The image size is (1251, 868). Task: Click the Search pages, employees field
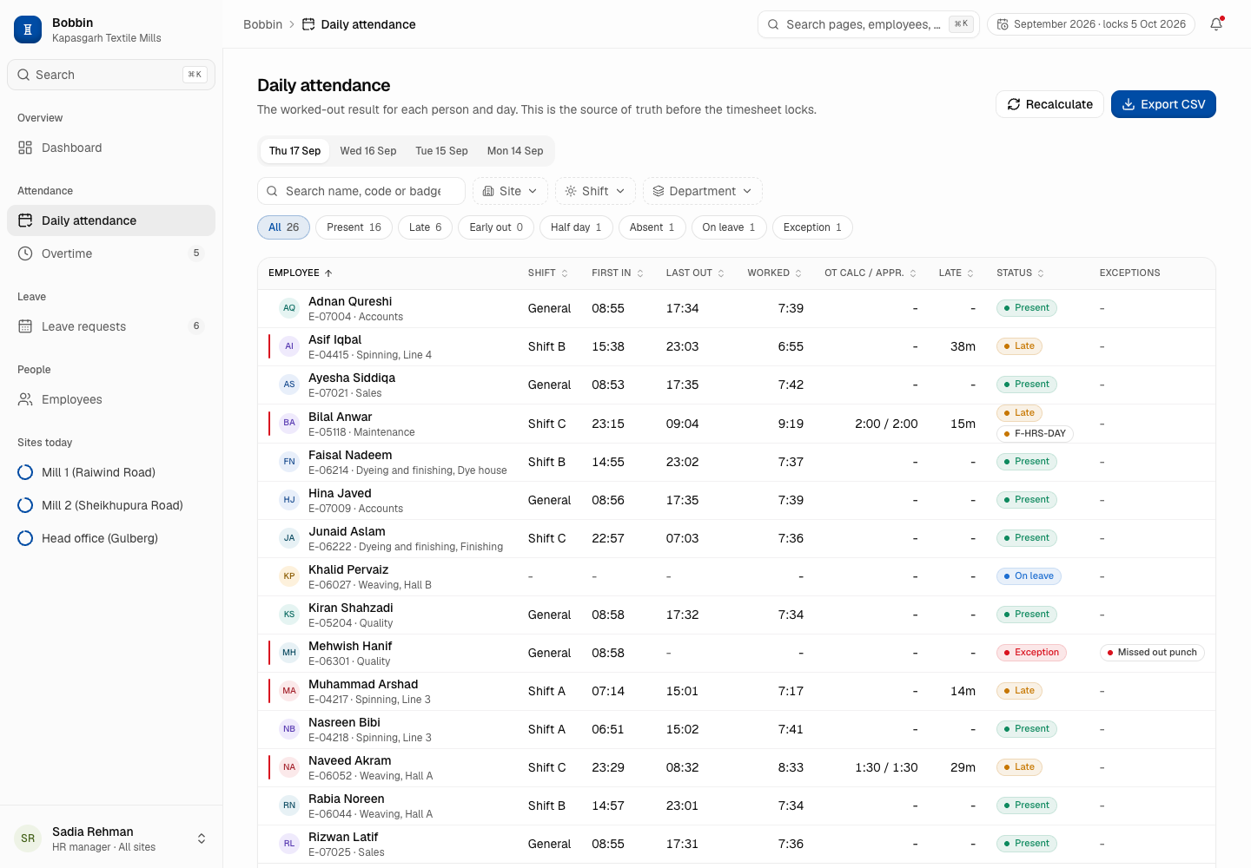[x=869, y=24]
